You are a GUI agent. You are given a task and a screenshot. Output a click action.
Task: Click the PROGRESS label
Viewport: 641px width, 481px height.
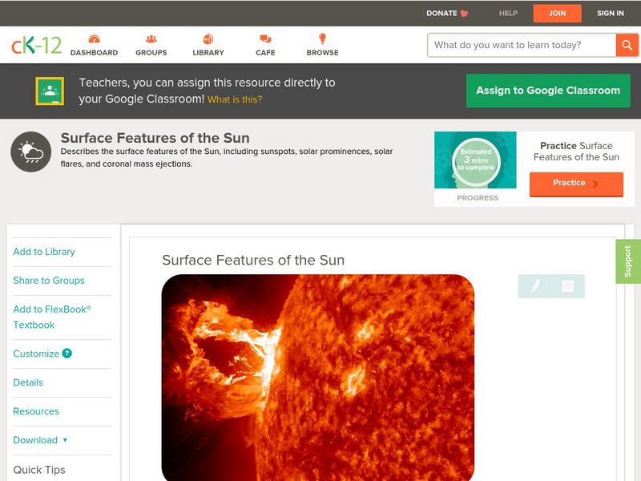point(478,198)
